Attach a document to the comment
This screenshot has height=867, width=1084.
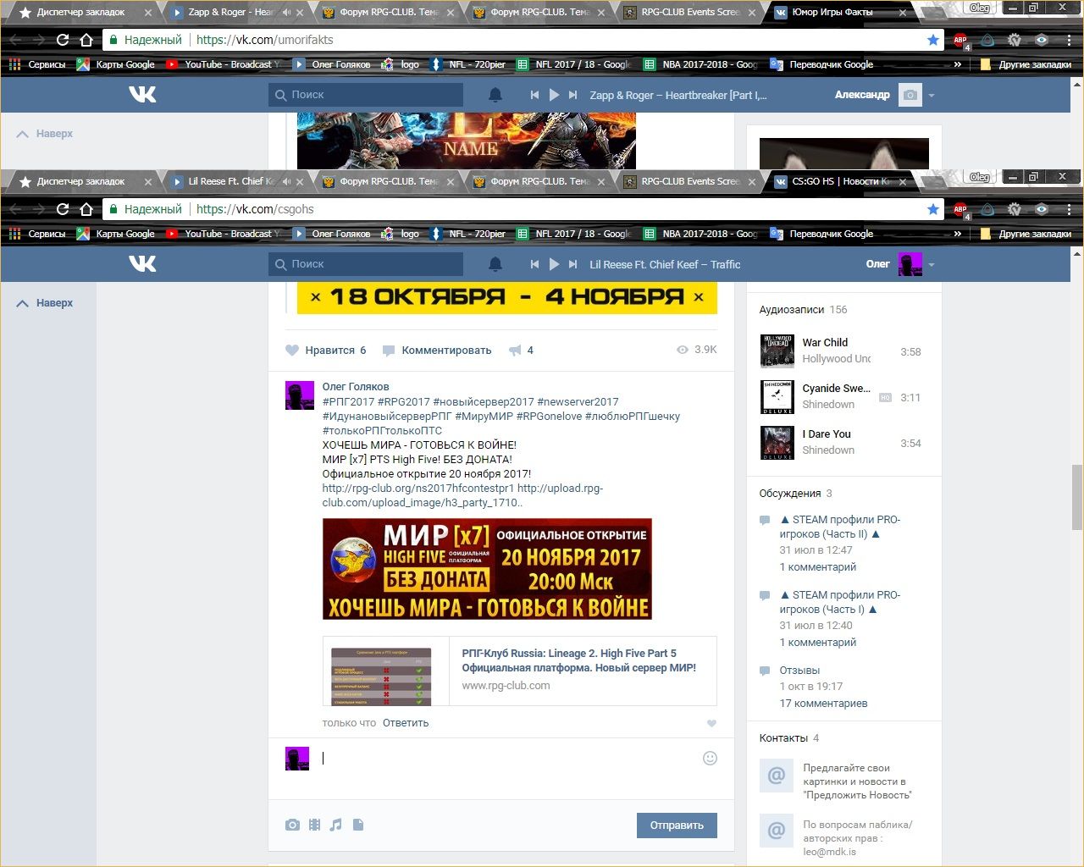point(358,825)
